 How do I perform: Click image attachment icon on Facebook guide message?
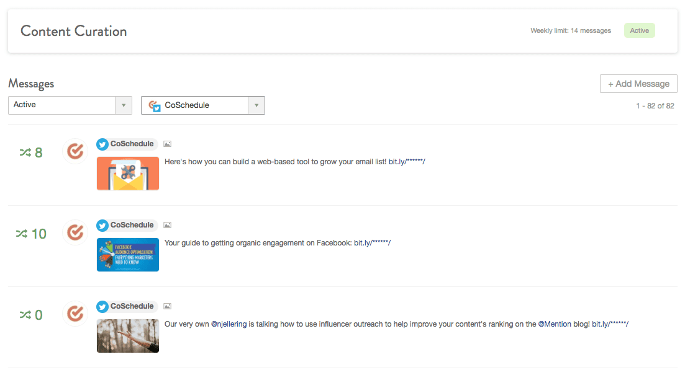point(167,225)
